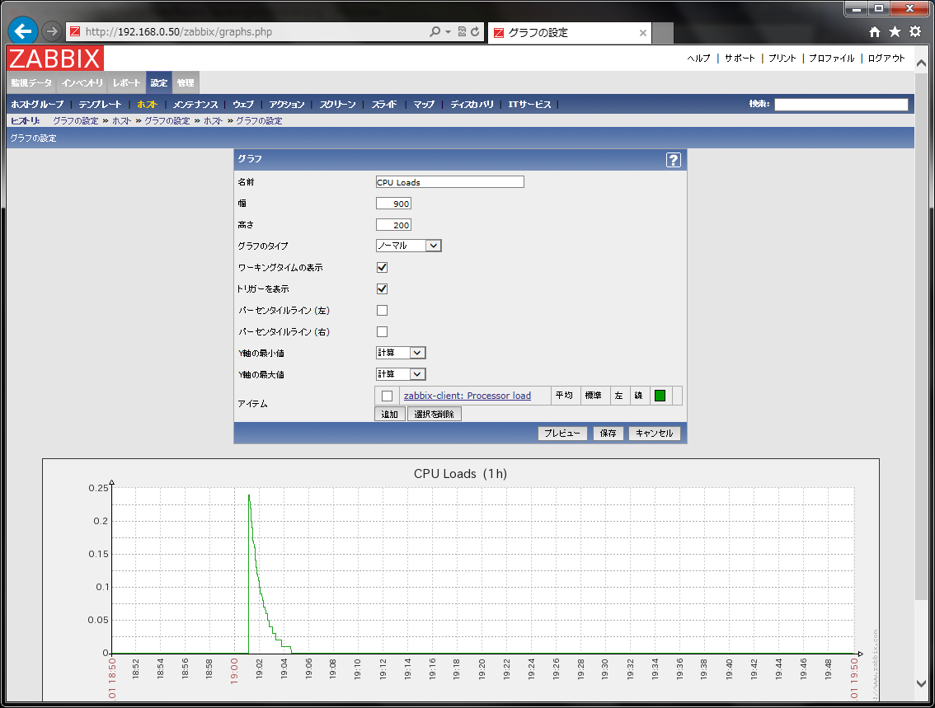Click the 幅 field with 900
The height and width of the screenshot is (708, 935).
pos(393,204)
